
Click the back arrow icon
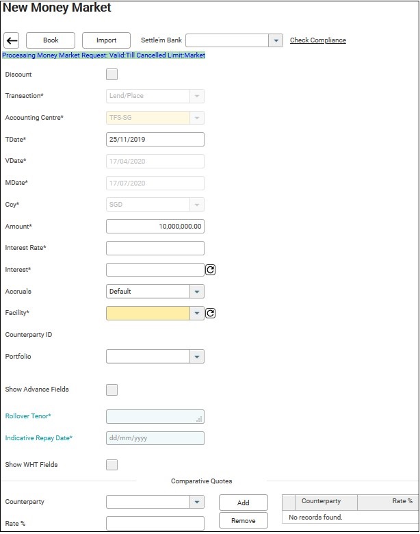[x=12, y=40]
